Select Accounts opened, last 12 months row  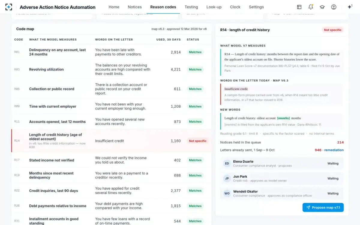point(111,122)
